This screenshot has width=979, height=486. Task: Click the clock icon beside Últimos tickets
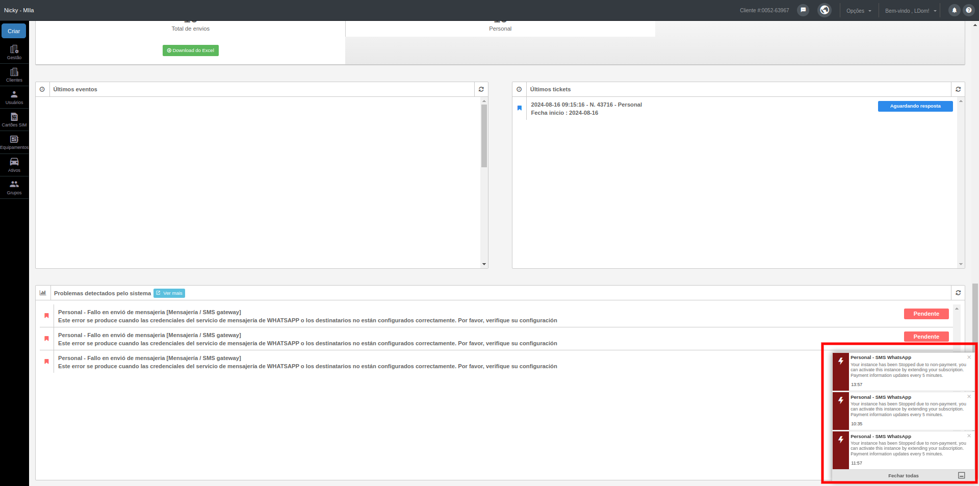pyautogui.click(x=519, y=89)
